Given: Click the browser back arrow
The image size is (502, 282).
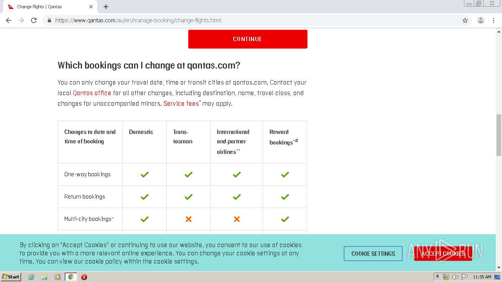Looking at the screenshot, I should [9, 20].
